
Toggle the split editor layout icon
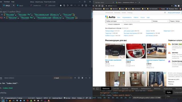86,5
